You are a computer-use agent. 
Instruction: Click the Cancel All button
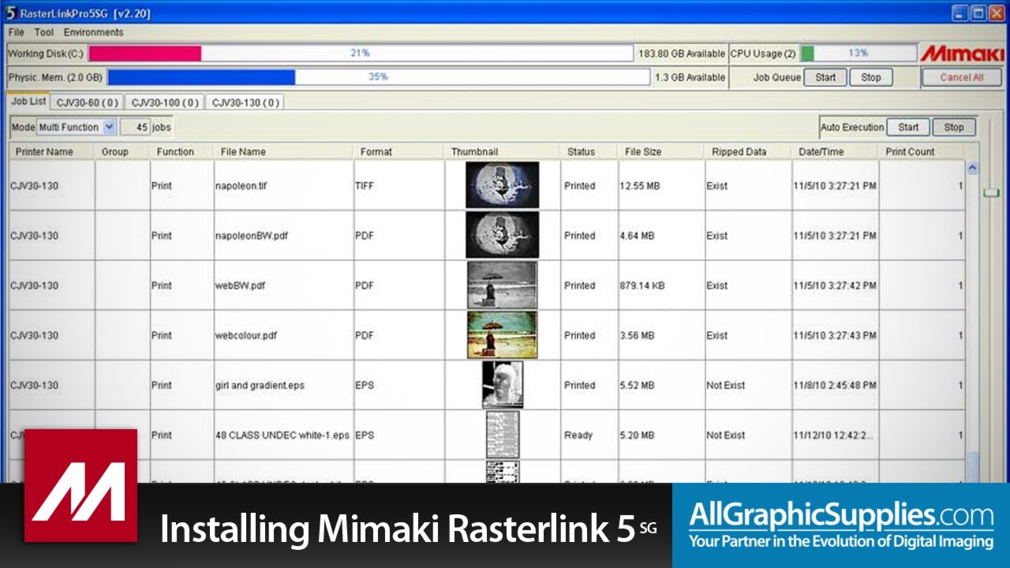point(962,77)
